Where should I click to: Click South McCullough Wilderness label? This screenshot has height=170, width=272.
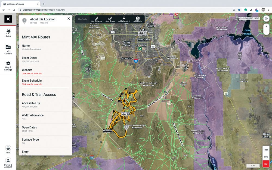[137, 127]
